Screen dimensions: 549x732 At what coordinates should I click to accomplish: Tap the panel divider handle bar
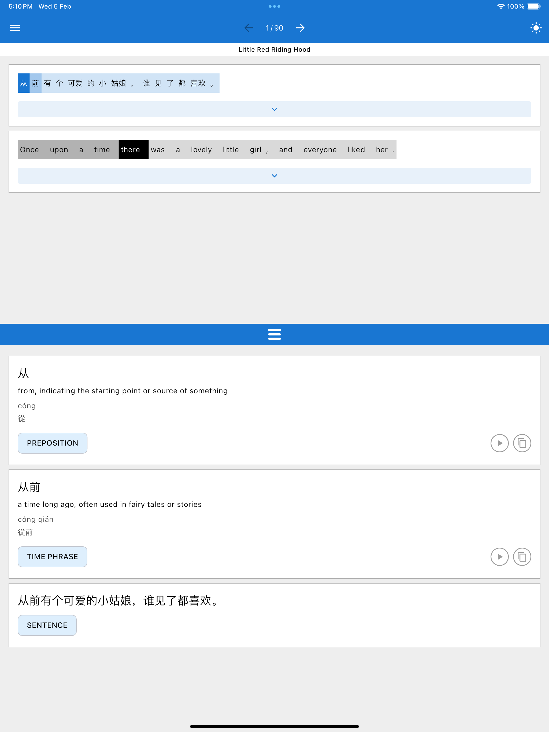[x=274, y=334]
